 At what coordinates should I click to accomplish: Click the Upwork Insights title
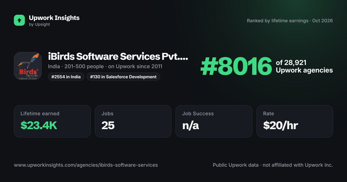click(x=54, y=18)
